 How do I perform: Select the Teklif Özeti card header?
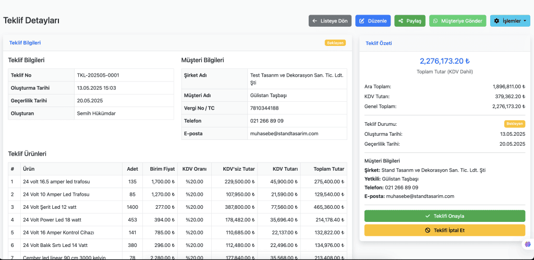pyautogui.click(x=379, y=43)
